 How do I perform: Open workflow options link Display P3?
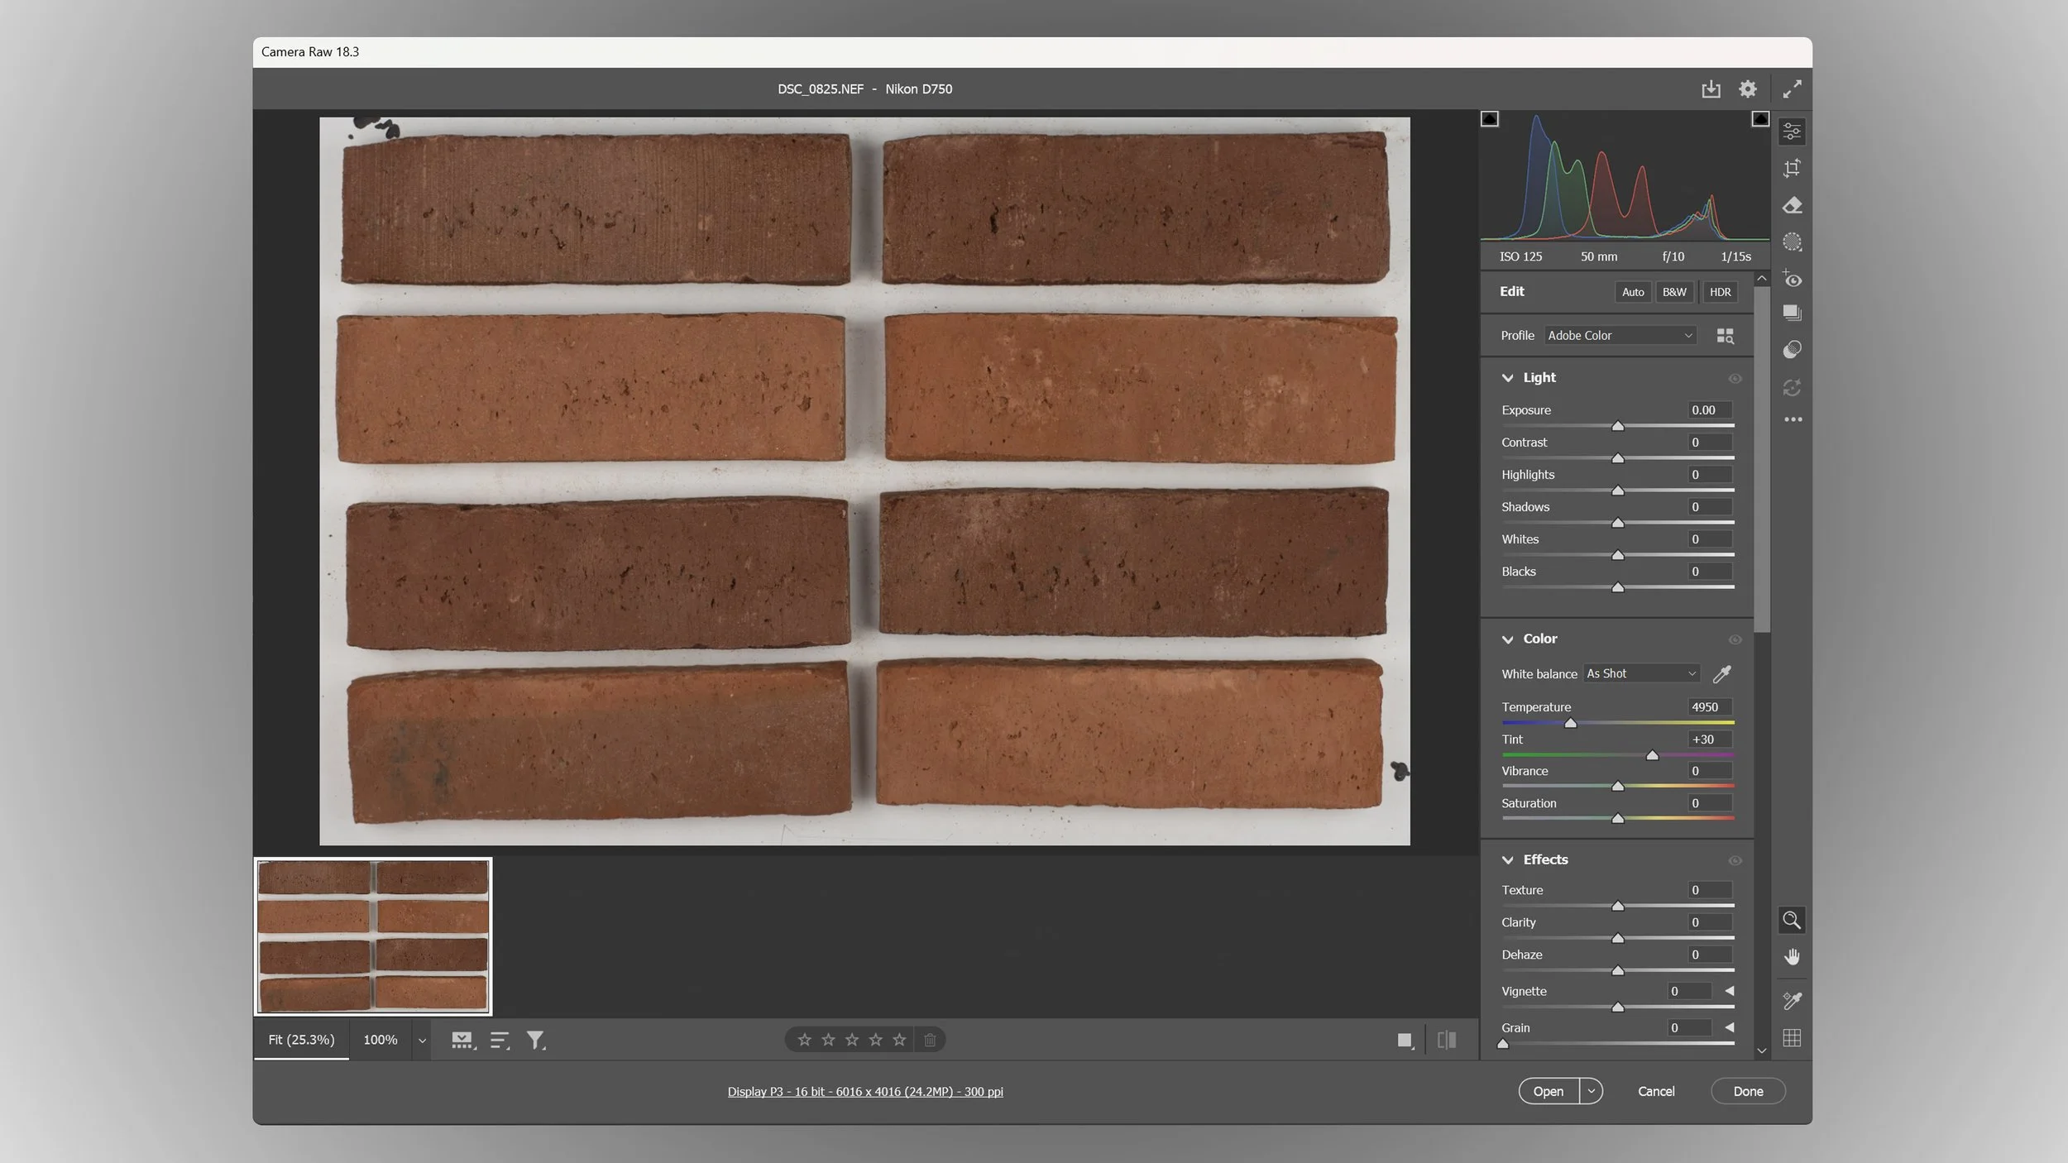point(865,1092)
